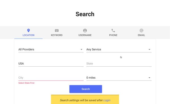Click the user avatar icon above Username

point(85,31)
